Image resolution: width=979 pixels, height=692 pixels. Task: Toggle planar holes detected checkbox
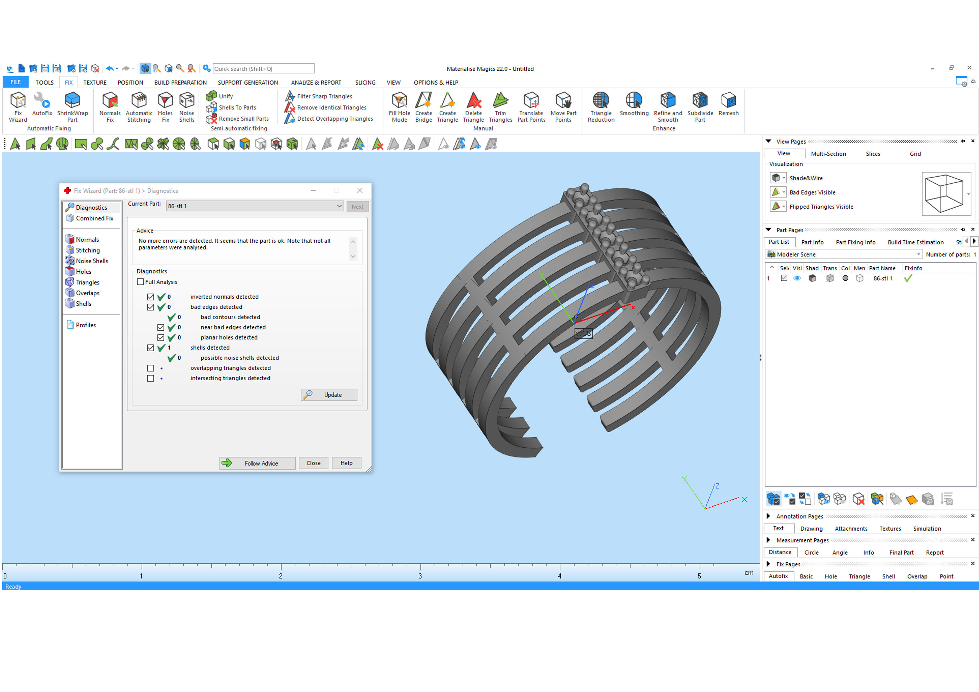pos(161,338)
